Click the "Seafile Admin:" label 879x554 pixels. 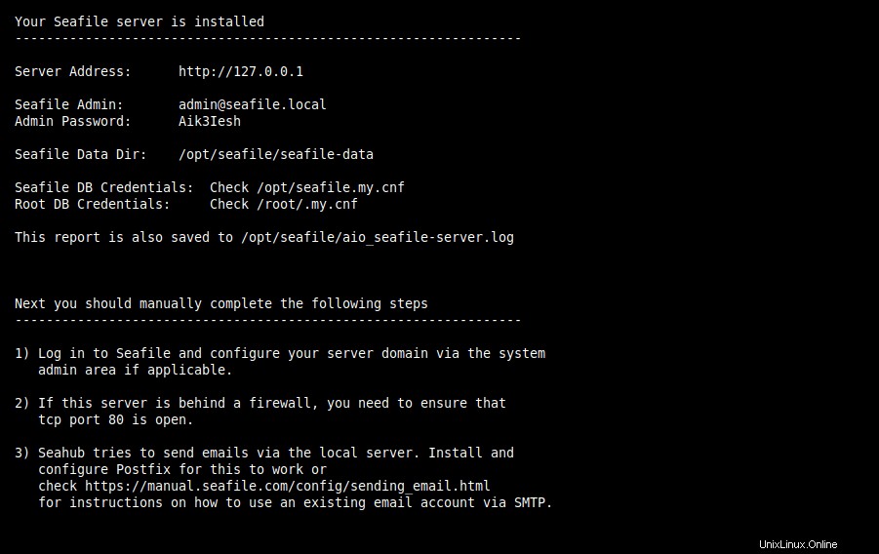click(68, 104)
